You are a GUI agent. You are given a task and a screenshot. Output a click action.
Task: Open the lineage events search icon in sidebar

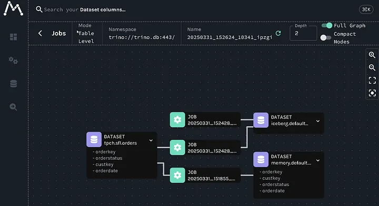coord(13,107)
